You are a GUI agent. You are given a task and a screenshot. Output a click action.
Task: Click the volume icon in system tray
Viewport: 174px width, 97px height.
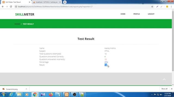coord(161,95)
